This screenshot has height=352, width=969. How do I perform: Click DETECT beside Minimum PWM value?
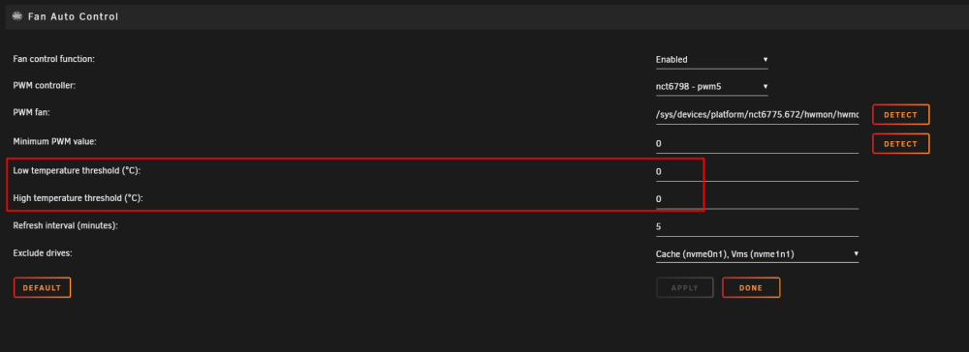point(901,144)
